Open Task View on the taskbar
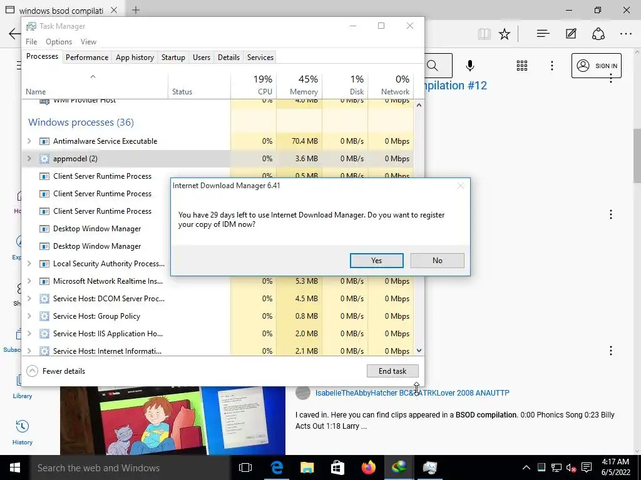Viewport: 641px width, 480px height. pyautogui.click(x=245, y=467)
